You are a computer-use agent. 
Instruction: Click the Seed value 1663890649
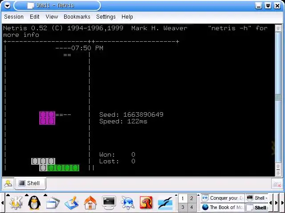tap(143, 114)
